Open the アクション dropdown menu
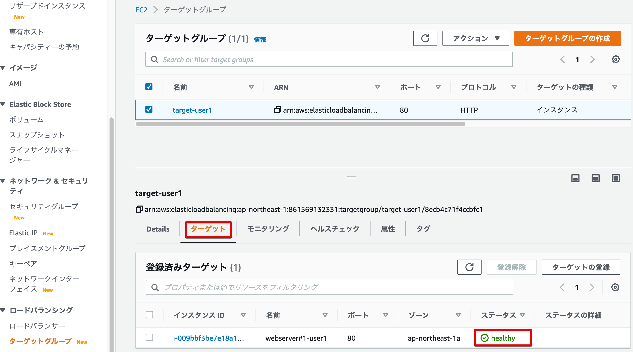633x352 pixels. 476,38
